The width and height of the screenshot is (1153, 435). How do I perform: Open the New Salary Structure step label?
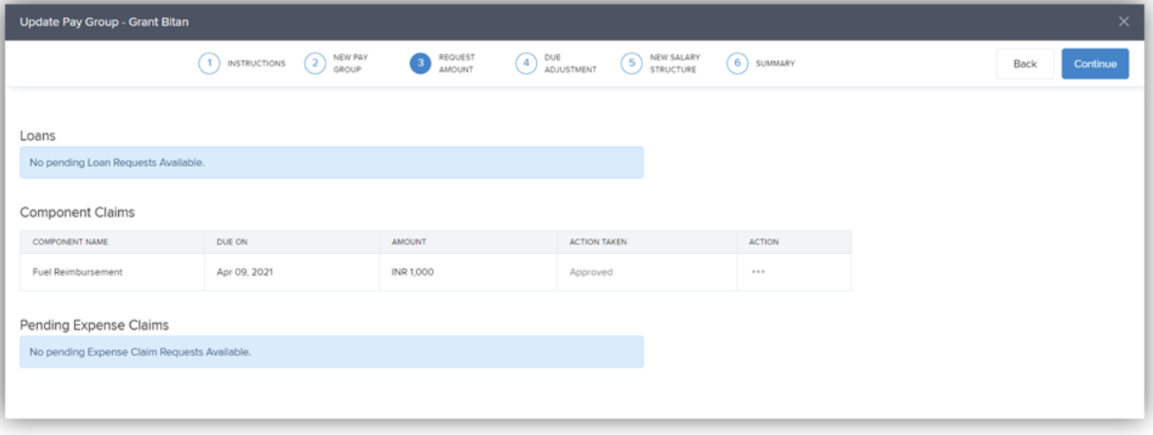pos(675,64)
